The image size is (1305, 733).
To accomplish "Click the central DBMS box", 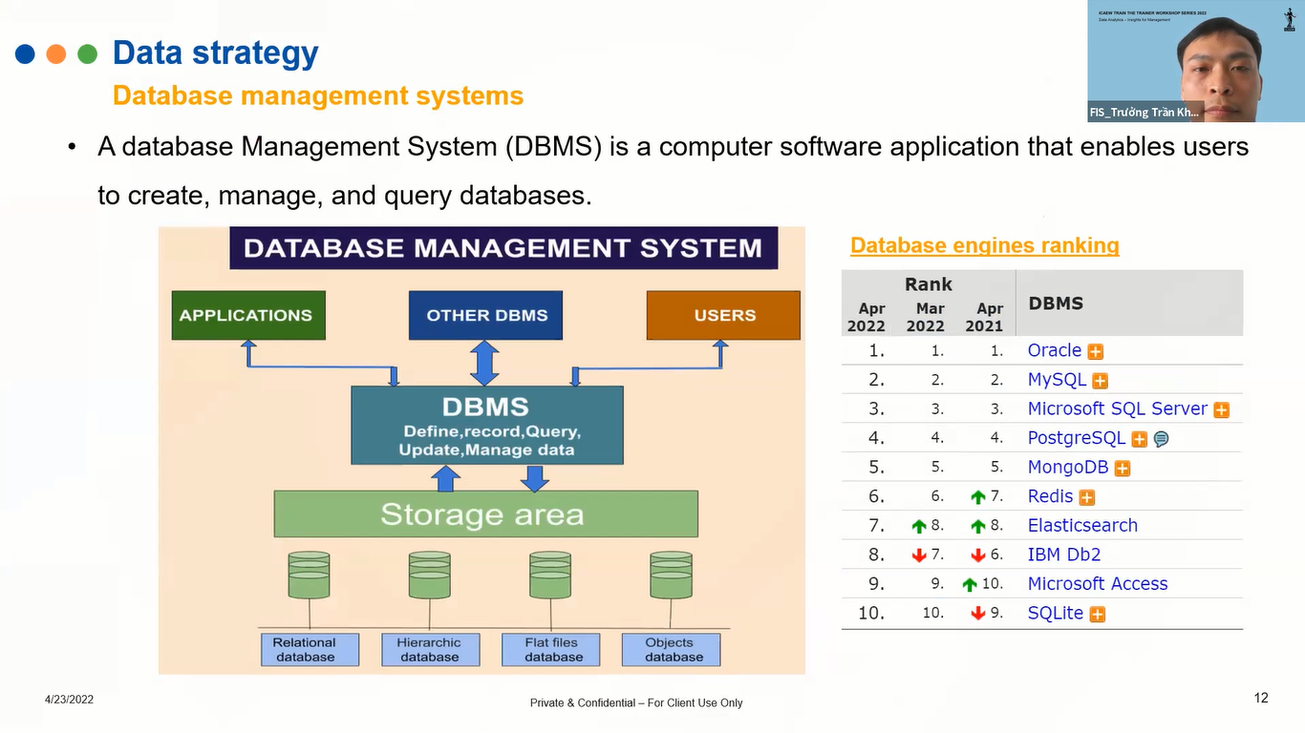I will tap(487, 425).
